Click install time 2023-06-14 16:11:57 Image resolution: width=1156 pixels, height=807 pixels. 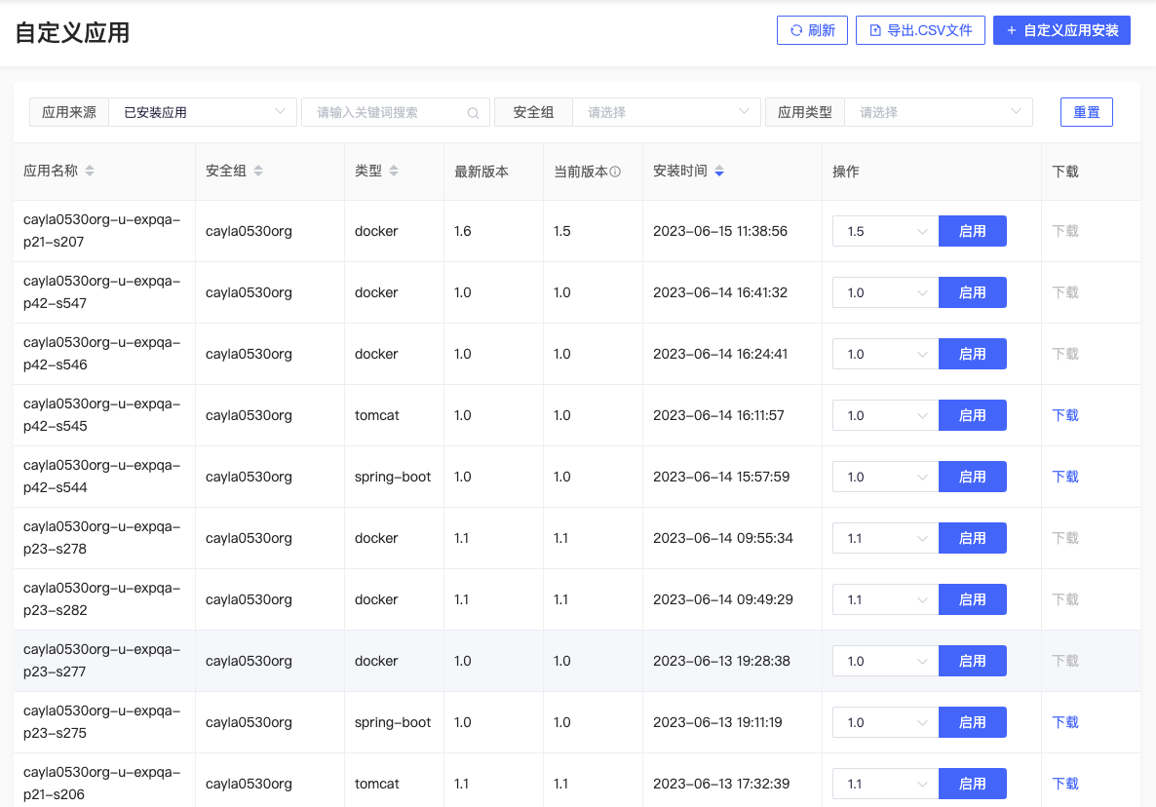718,415
